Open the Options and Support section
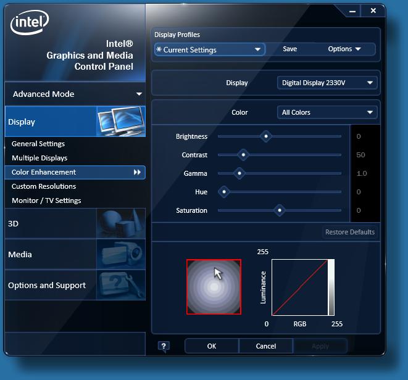This screenshot has height=380, width=408. pos(75,285)
